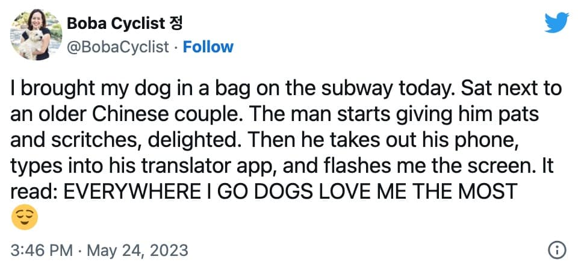Viewport: 584px width, 271px height.
Task: Click the date "May 24, 2023"
Action: point(137,249)
